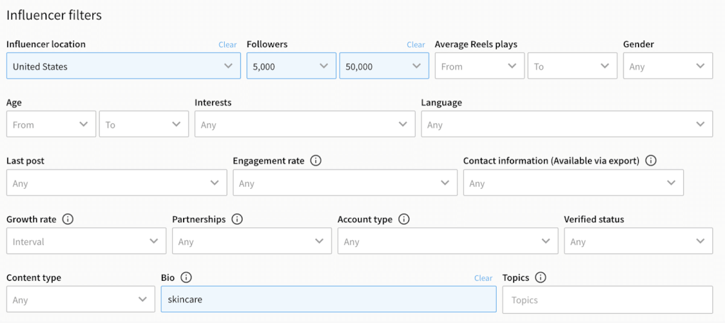The image size is (725, 323).
Task: Open the Content type dropdown
Action: (80, 299)
